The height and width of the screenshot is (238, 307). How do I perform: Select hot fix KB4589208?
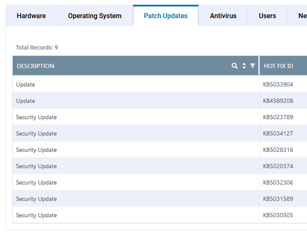[278, 101]
